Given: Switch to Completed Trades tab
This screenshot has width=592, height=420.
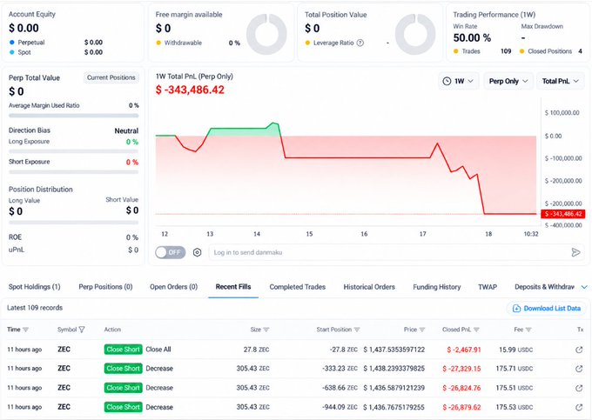Looking at the screenshot, I should (x=298, y=287).
